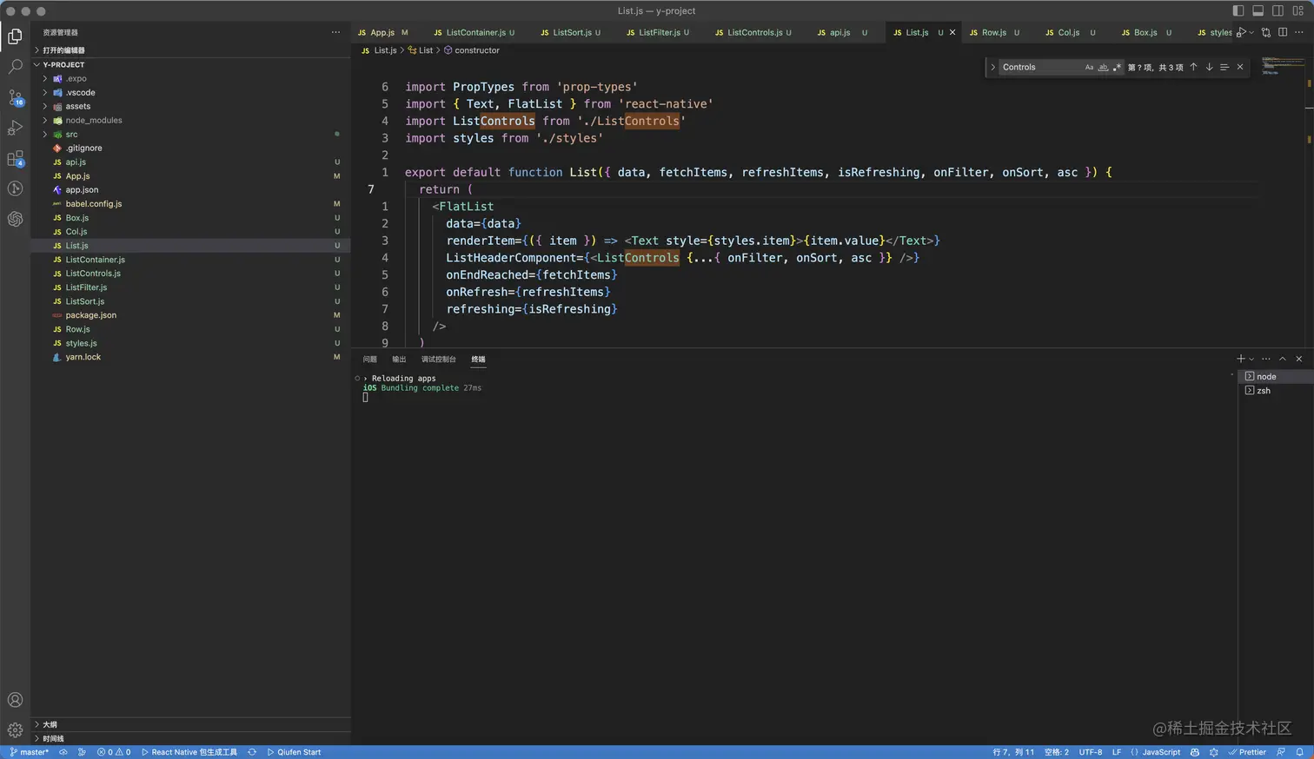The width and height of the screenshot is (1314, 759).
Task: Toggle Use Regular Expression in find widget
Action: (1117, 67)
